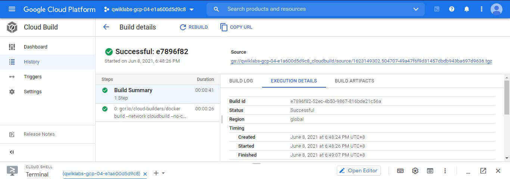Activate Cloud Shell from the top bar
The image size is (510, 179).
pyautogui.click(x=437, y=9)
